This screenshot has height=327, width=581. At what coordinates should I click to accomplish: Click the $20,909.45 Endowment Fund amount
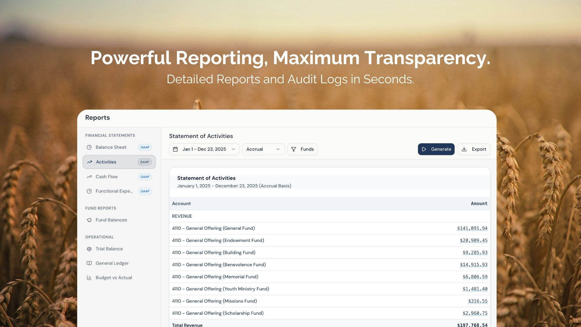point(473,240)
